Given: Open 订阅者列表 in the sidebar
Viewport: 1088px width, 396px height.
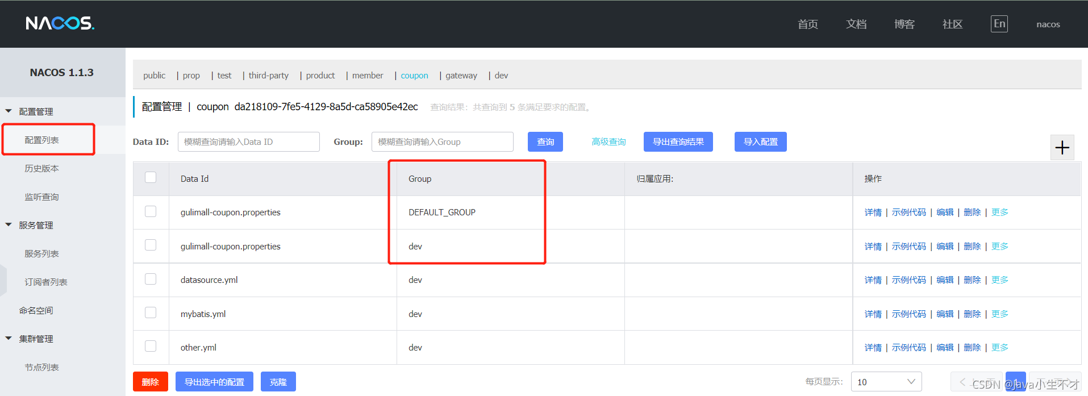Looking at the screenshot, I should [46, 282].
